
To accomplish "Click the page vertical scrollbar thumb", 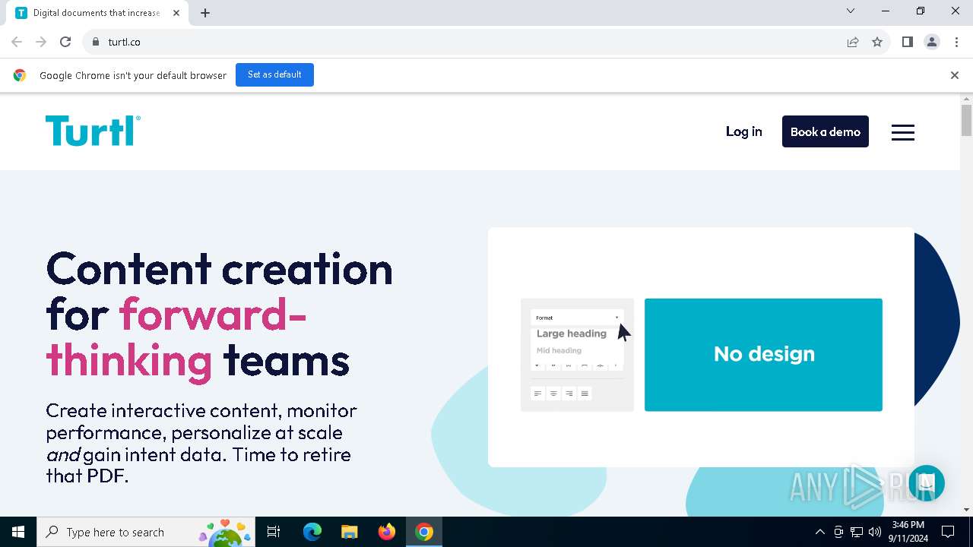I will (966, 121).
